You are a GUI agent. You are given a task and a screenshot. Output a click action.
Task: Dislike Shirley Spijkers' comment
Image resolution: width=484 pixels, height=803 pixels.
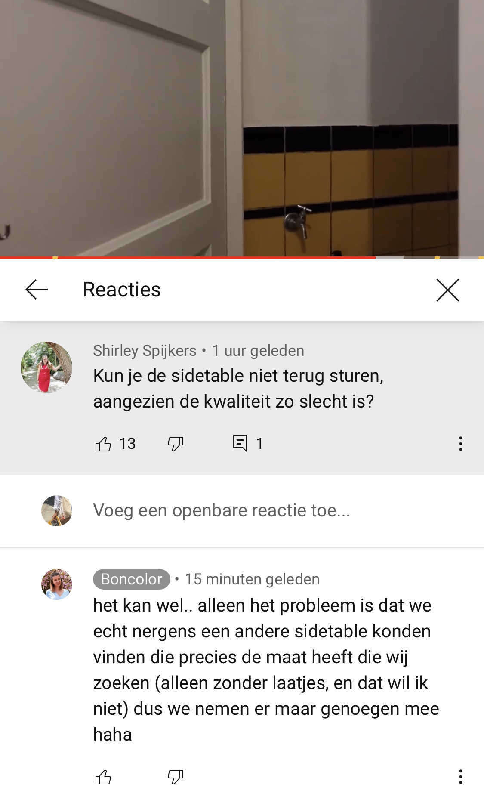tap(176, 444)
